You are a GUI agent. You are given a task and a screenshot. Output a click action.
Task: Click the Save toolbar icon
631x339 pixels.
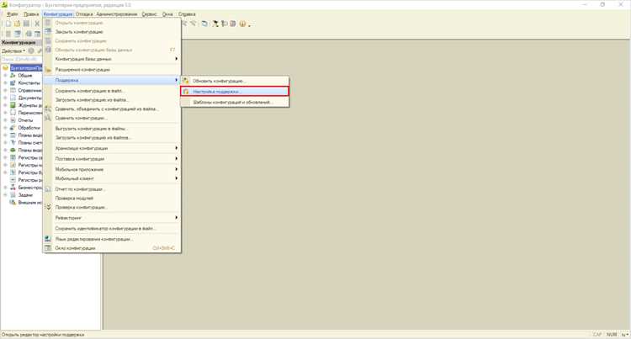pos(27,24)
